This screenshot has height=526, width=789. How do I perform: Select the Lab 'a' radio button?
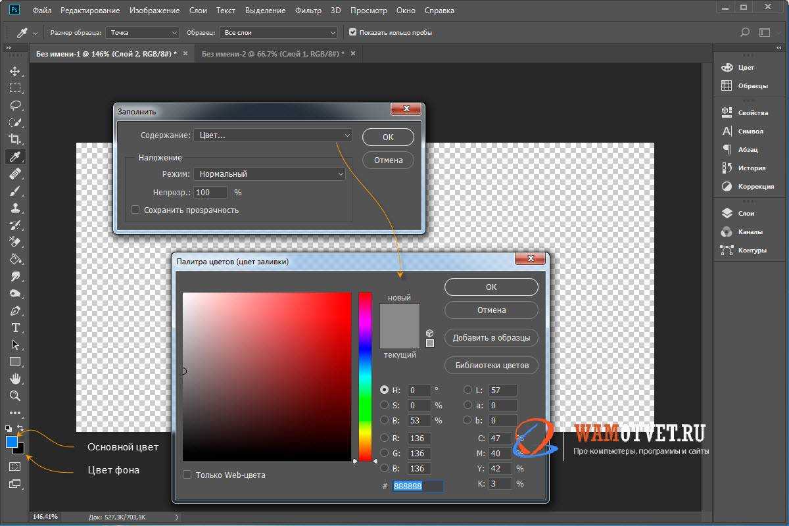click(x=468, y=405)
